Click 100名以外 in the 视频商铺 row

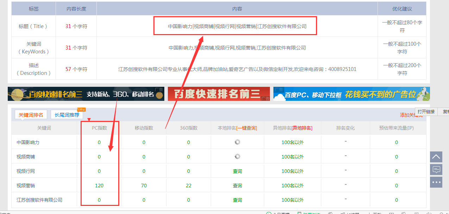tap(293, 157)
